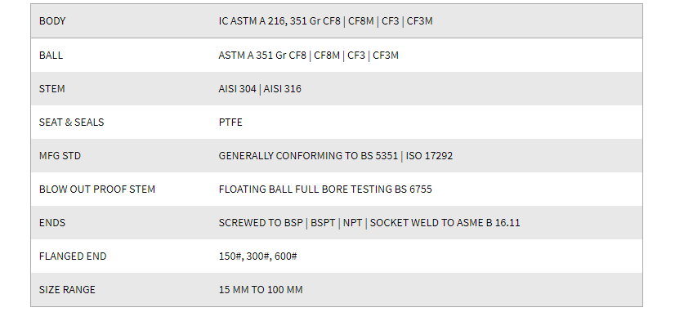Click the BLOW OUT PROOF STEM label

(97, 189)
